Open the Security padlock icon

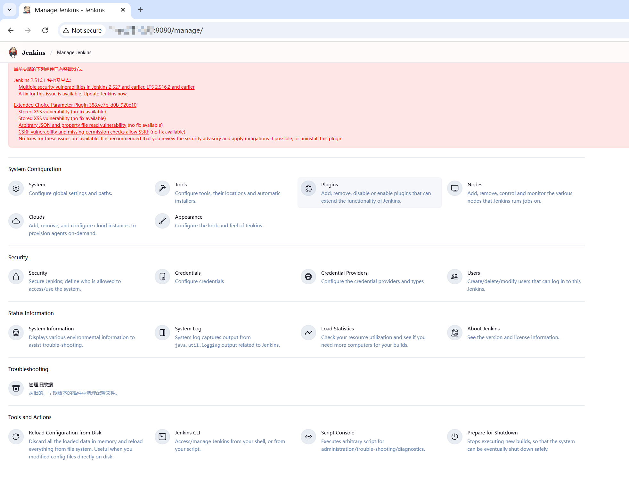tap(16, 277)
